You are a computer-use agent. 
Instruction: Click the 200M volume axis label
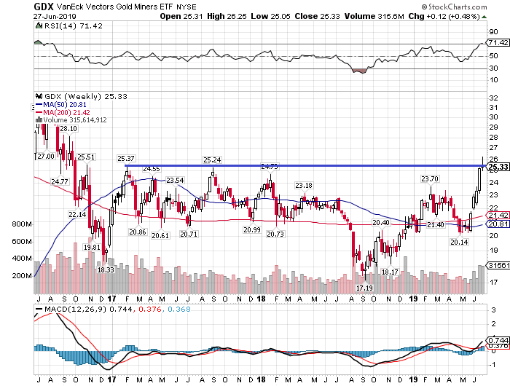click(x=22, y=276)
